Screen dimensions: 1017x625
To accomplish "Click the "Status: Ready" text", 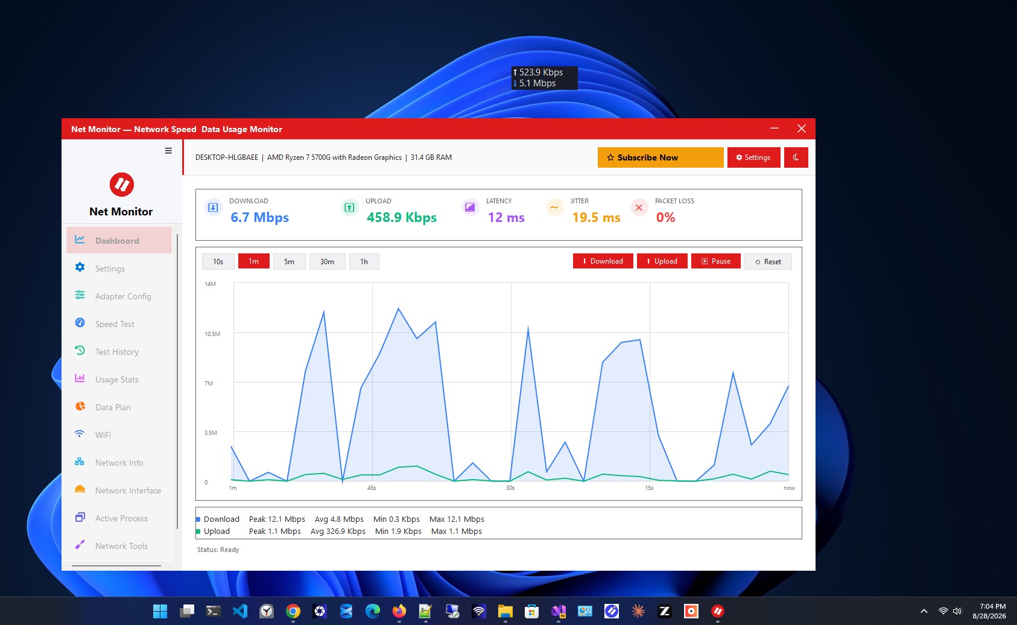I will (218, 550).
